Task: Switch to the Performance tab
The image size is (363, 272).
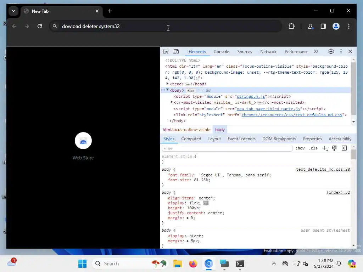Action: click(296, 52)
